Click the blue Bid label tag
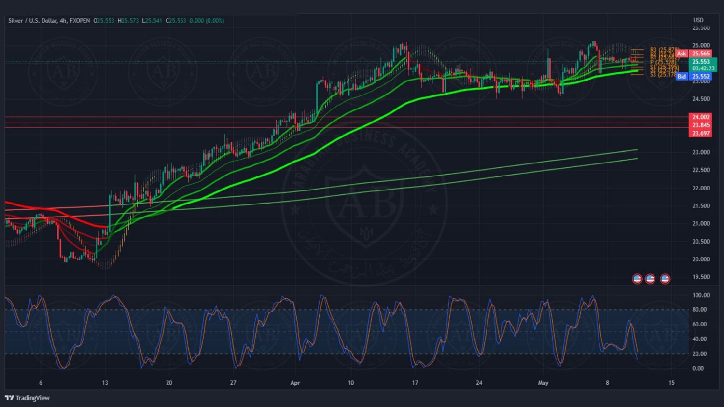Viewport: 724px width, 407px height. tap(681, 77)
